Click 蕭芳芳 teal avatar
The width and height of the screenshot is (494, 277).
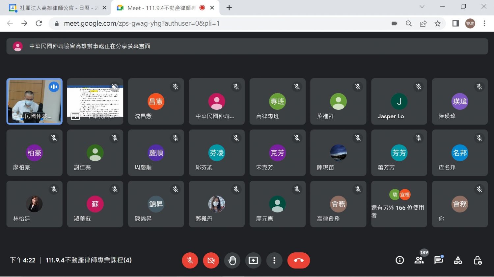point(399,153)
